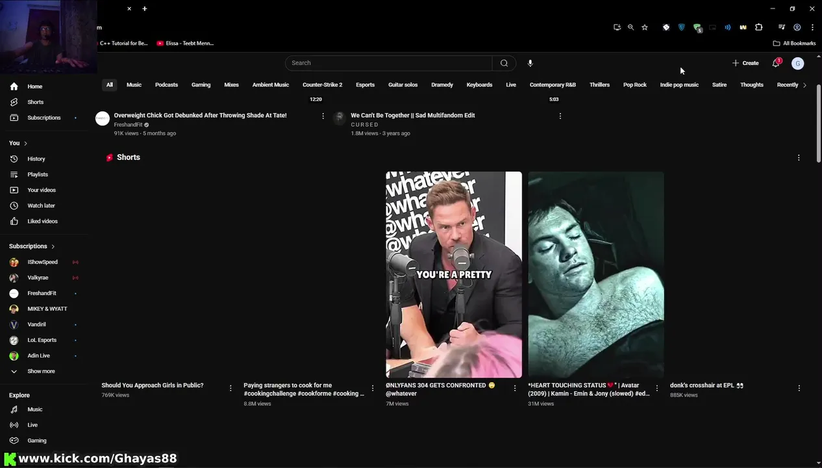Open We Can't Be Together video title
Viewport: 822px width, 468px height.
tap(412, 115)
